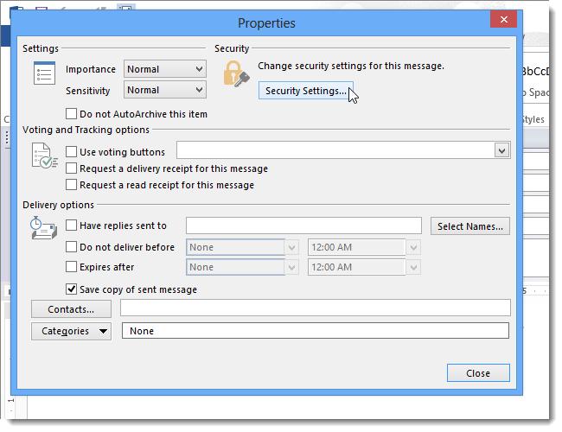Open Expires after date dropdown
Viewport: 562px width, 432px height.
pyautogui.click(x=291, y=267)
